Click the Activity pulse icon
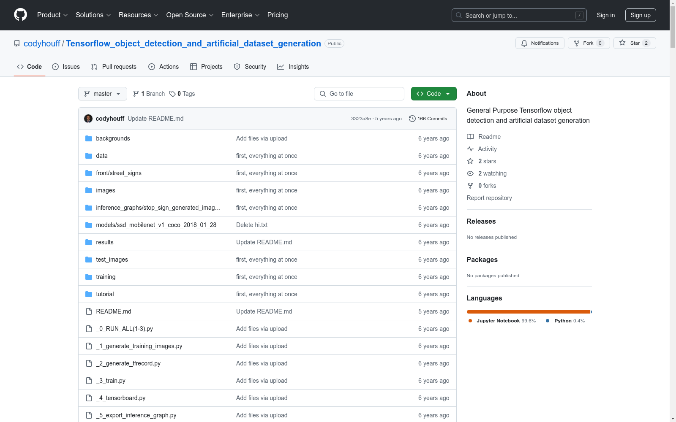Viewport: 676px width, 422px height. click(x=470, y=149)
